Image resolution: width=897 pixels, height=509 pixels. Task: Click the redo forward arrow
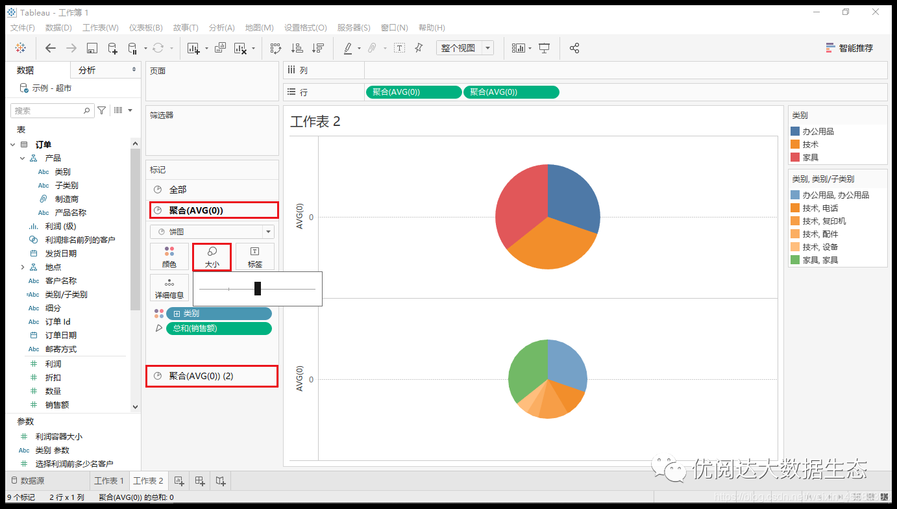tap(71, 48)
